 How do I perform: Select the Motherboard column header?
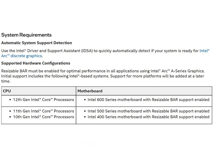click(x=90, y=91)
